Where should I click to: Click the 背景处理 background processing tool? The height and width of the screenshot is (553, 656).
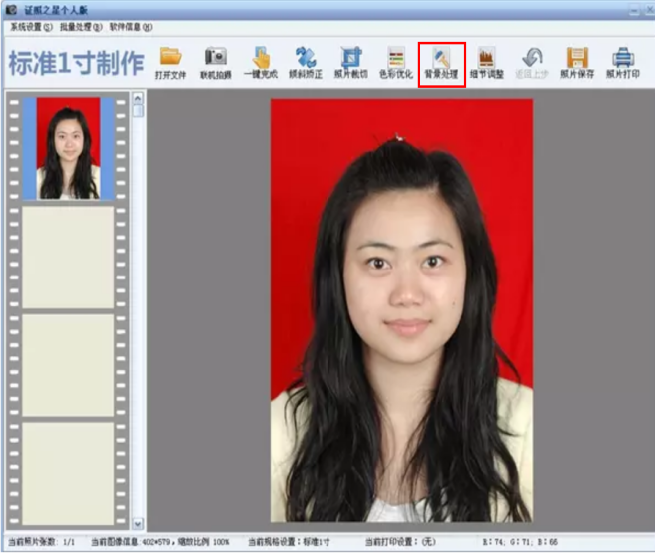(x=441, y=64)
